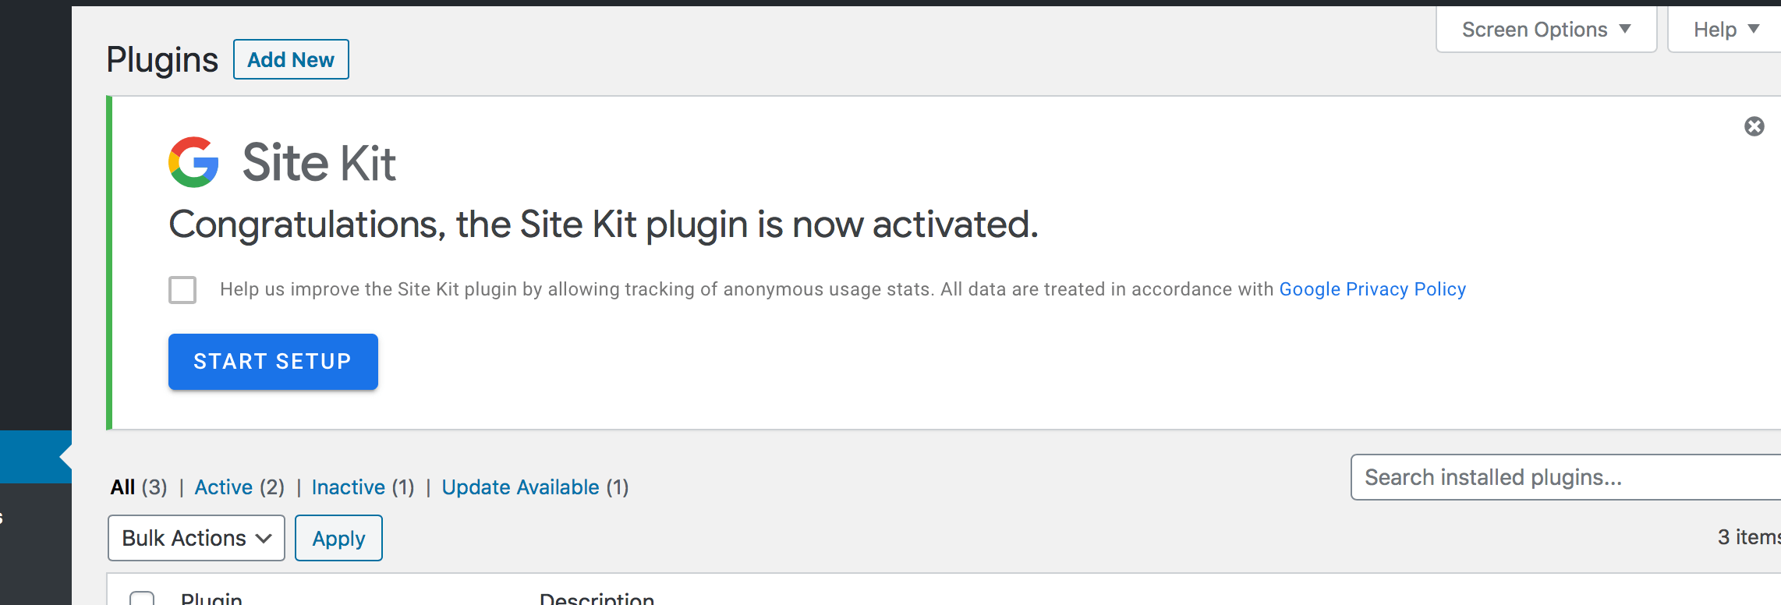Dismiss the Site Kit activation notice
Viewport: 1781px width, 605px height.
1754,126
